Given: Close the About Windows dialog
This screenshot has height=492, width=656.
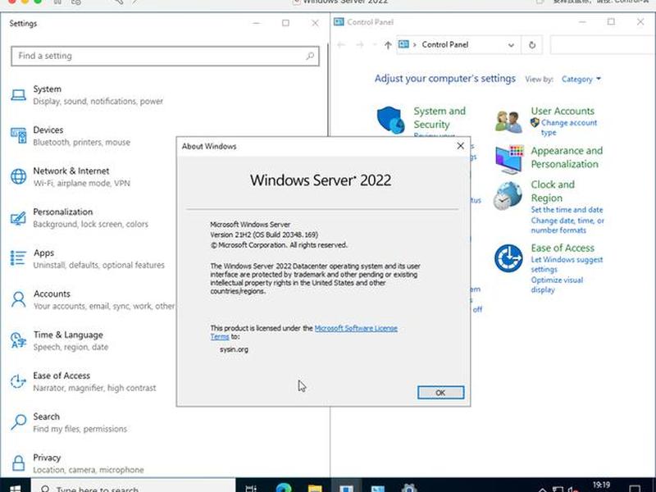Looking at the screenshot, I should point(460,146).
